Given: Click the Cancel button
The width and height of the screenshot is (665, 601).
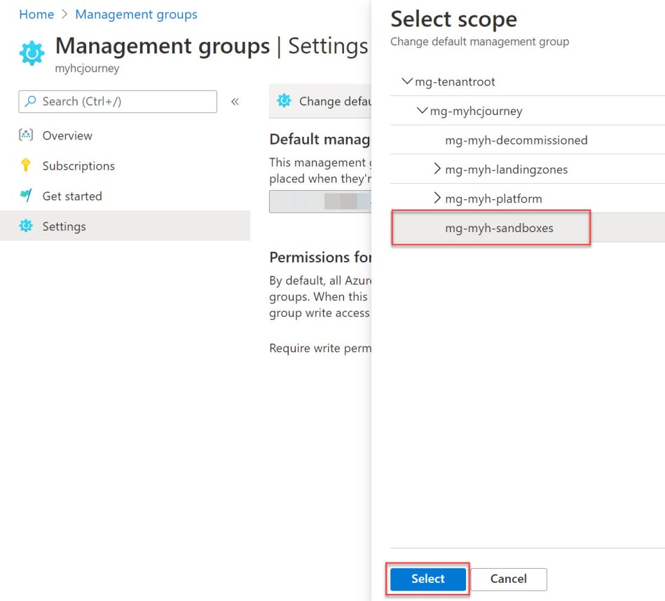Looking at the screenshot, I should tap(509, 579).
